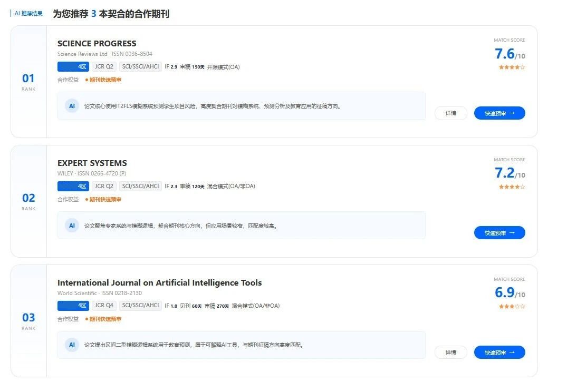Click the IF 1.0 value
The width and height of the screenshot is (567, 382).
[171, 306]
